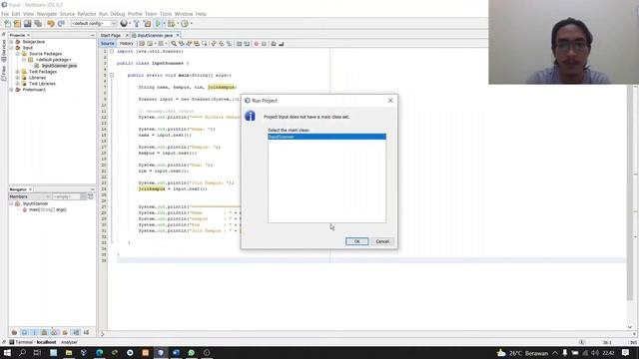
Task: Click the green Run Project icon
Action: pyautogui.click(x=158, y=24)
